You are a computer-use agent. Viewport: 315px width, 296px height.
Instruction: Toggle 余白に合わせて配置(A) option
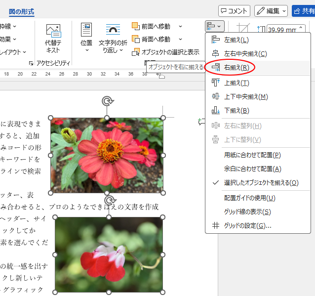258,169
